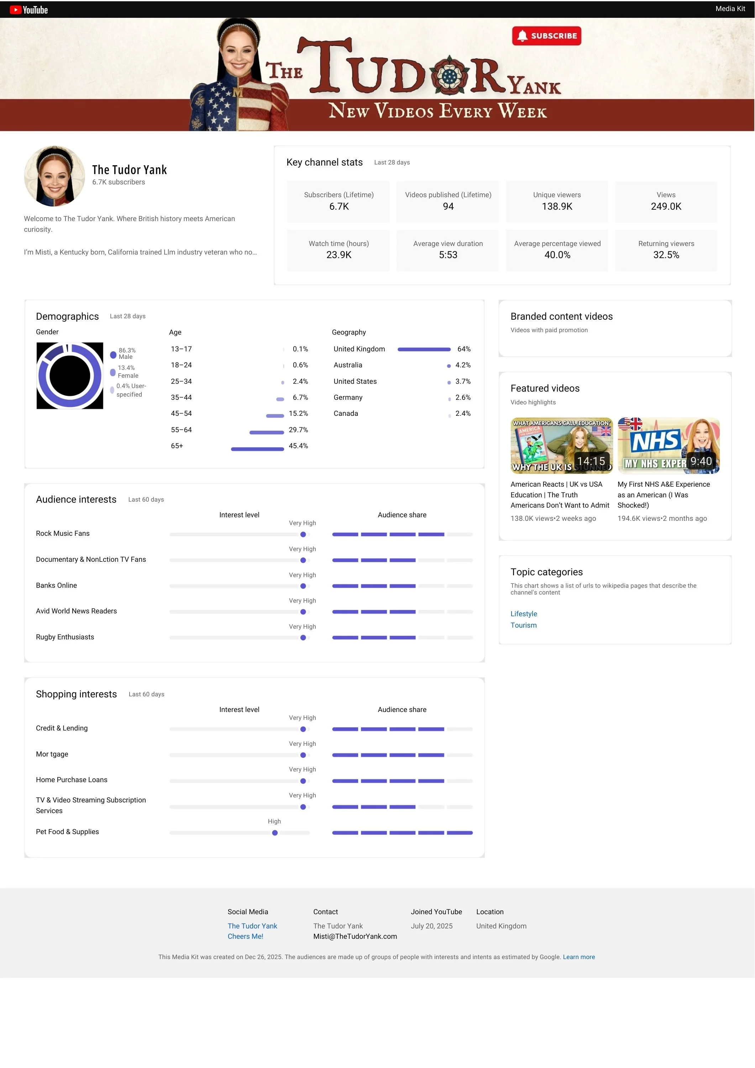Click the YouTube logo in header
The image size is (755, 1068).
click(x=29, y=10)
